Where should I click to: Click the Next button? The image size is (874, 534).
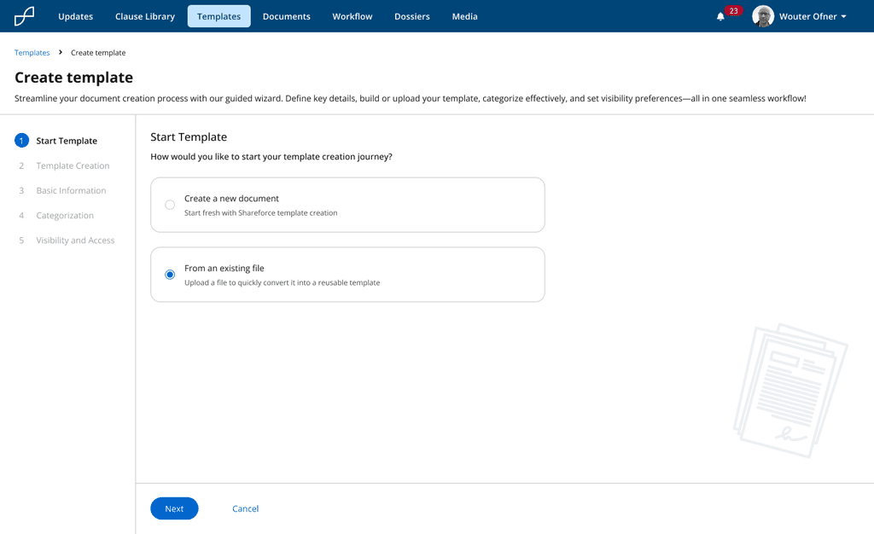[174, 508]
